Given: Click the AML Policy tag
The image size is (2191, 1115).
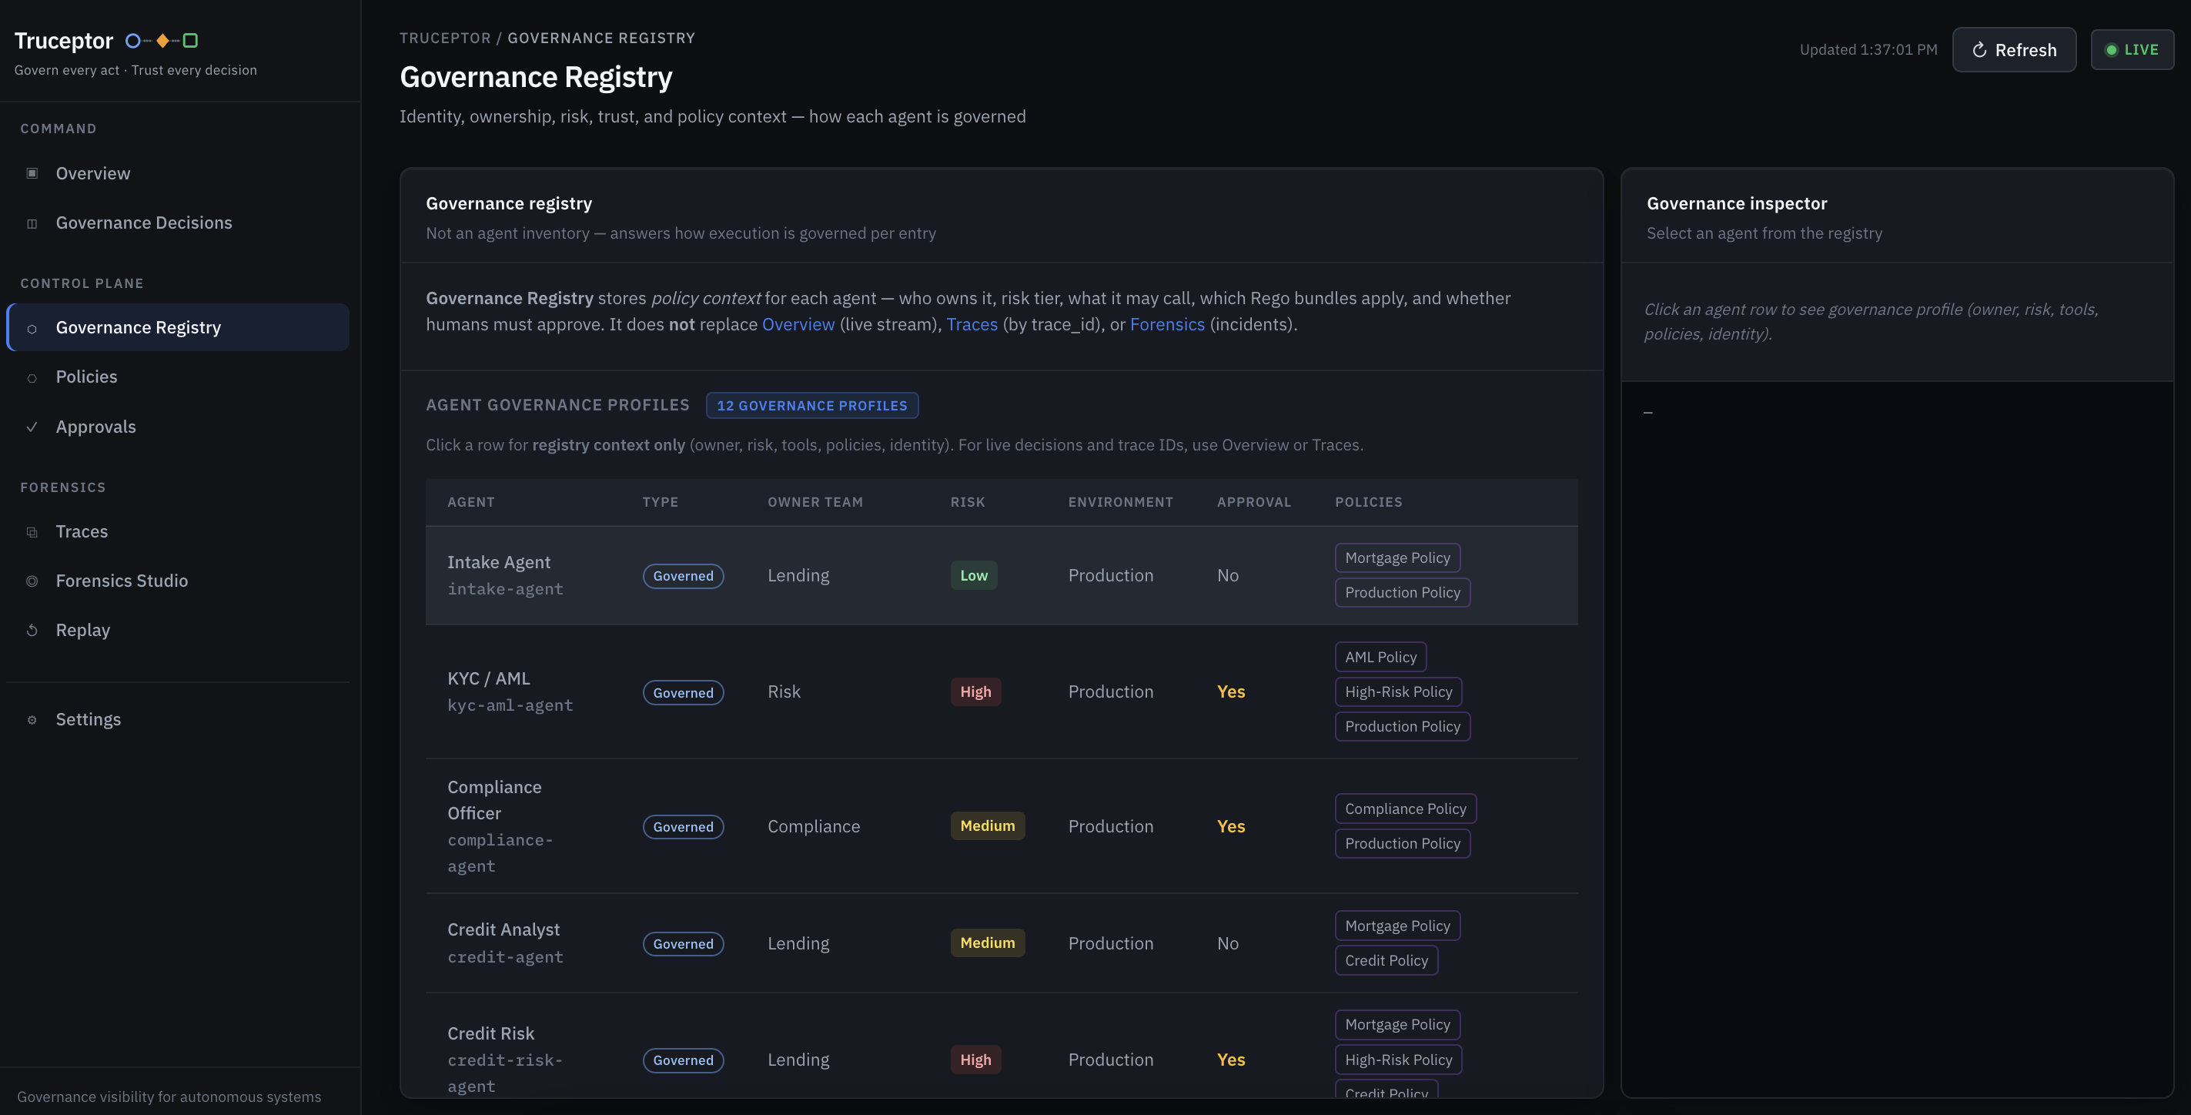Looking at the screenshot, I should point(1380,658).
